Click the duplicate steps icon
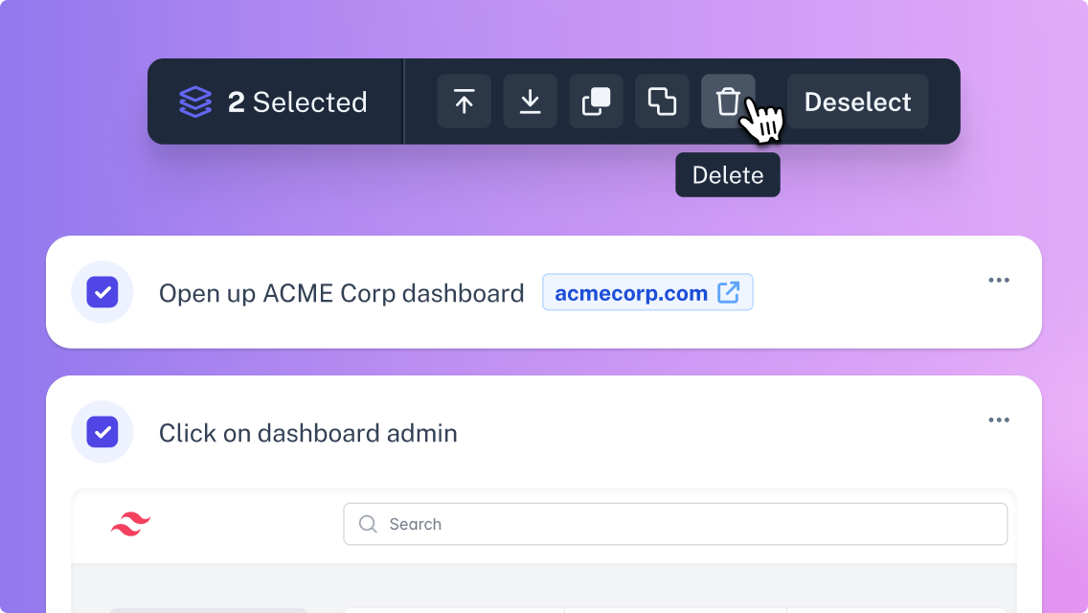The height and width of the screenshot is (613, 1088). (596, 102)
